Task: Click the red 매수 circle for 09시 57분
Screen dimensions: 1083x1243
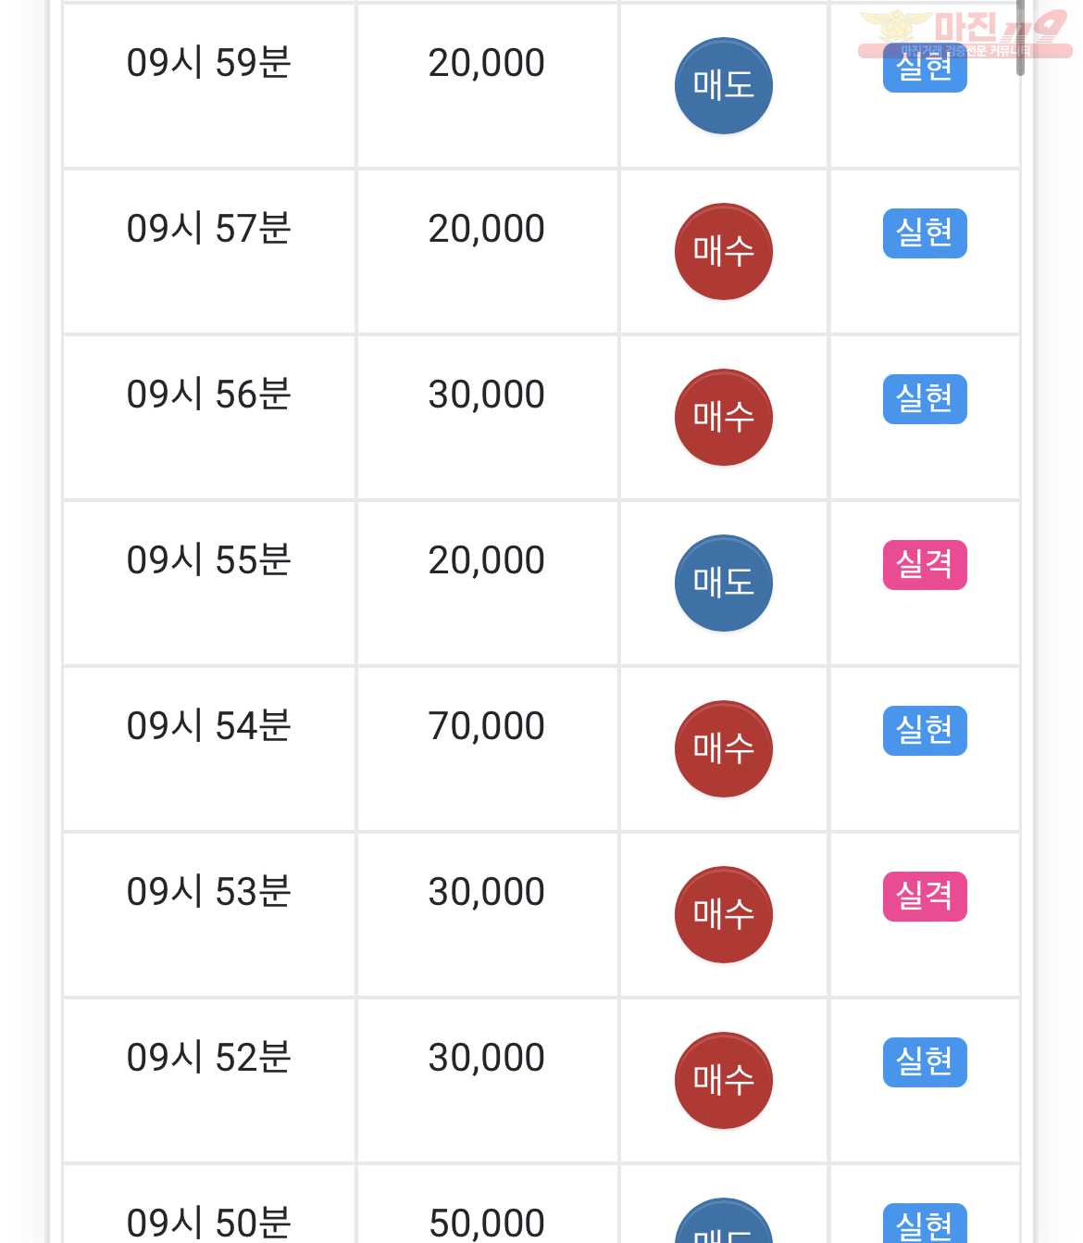Action: click(723, 252)
